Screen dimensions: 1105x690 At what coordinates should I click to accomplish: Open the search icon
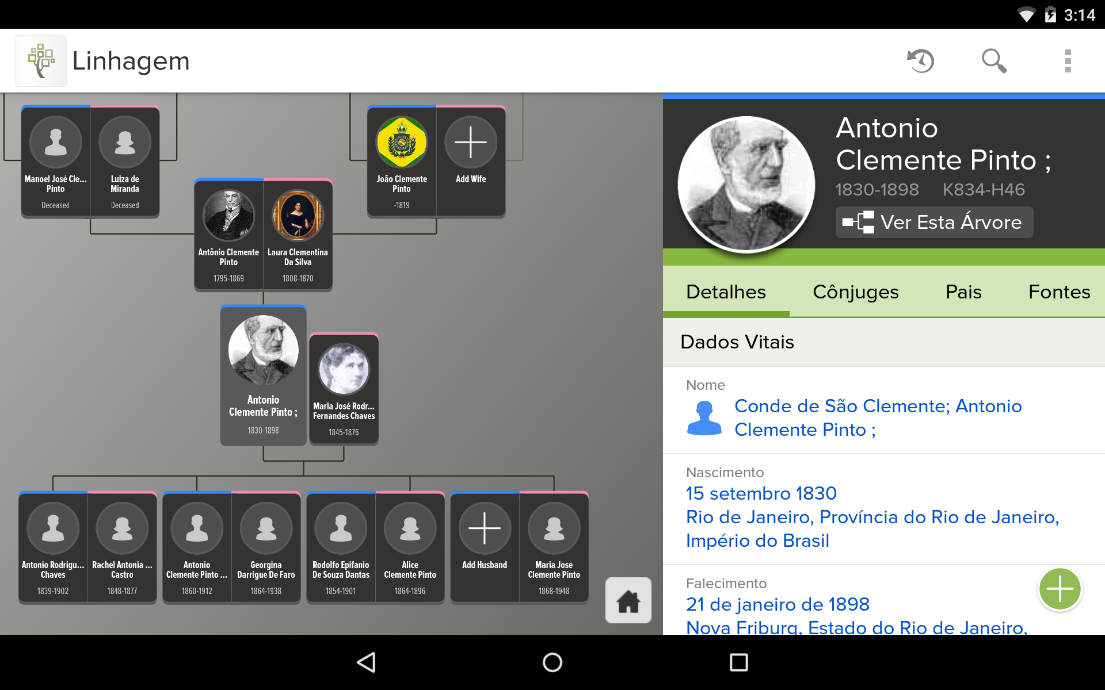(994, 60)
